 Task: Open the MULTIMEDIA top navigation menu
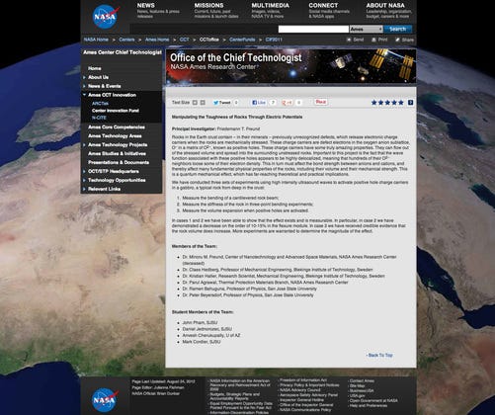[x=271, y=5]
